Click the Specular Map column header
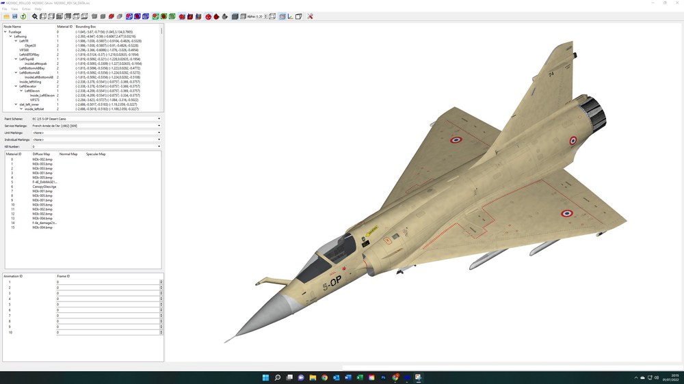This screenshot has height=384, width=684. [x=96, y=154]
